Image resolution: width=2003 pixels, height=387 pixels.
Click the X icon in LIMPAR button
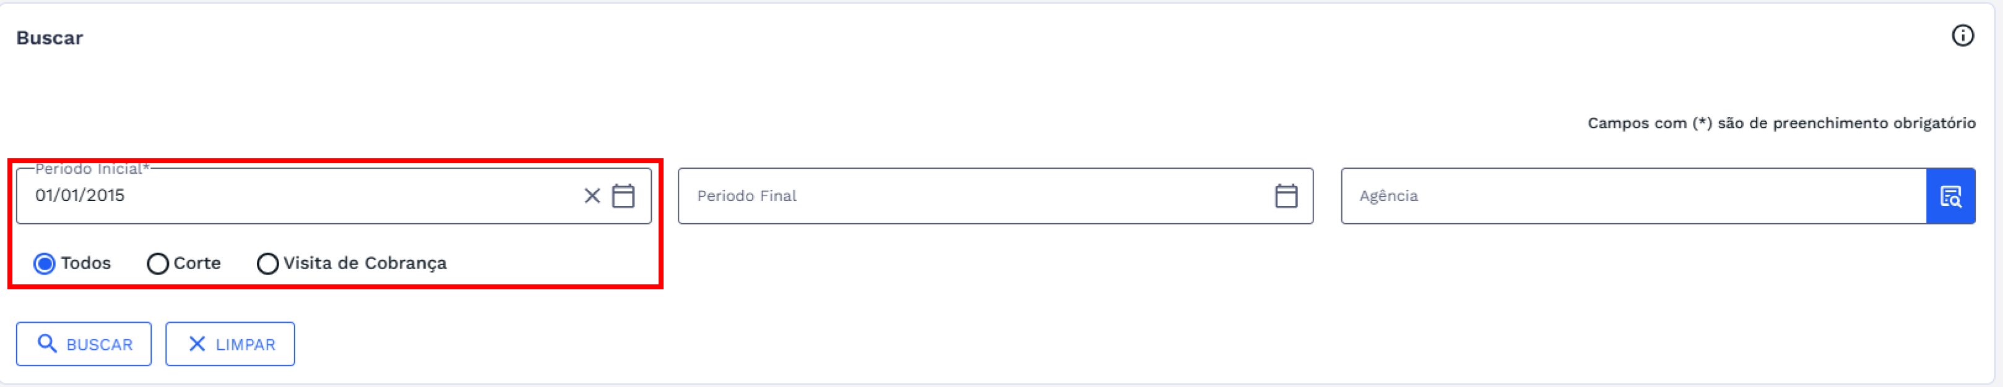pyautogui.click(x=197, y=344)
